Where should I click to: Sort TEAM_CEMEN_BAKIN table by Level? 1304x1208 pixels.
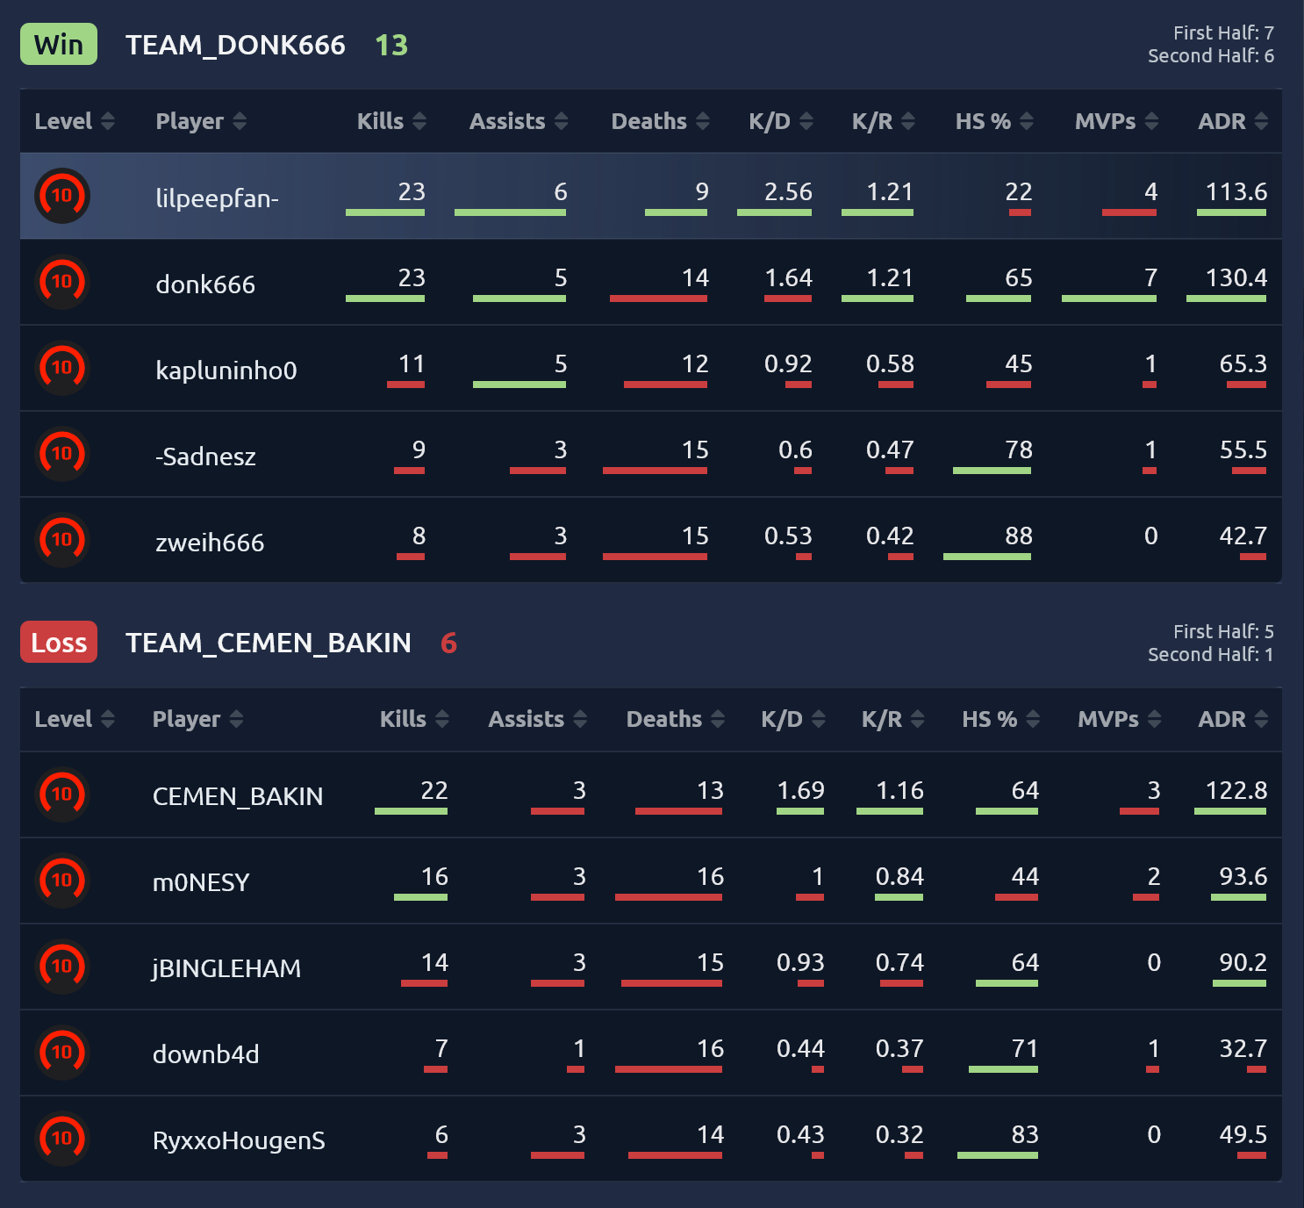pos(75,719)
